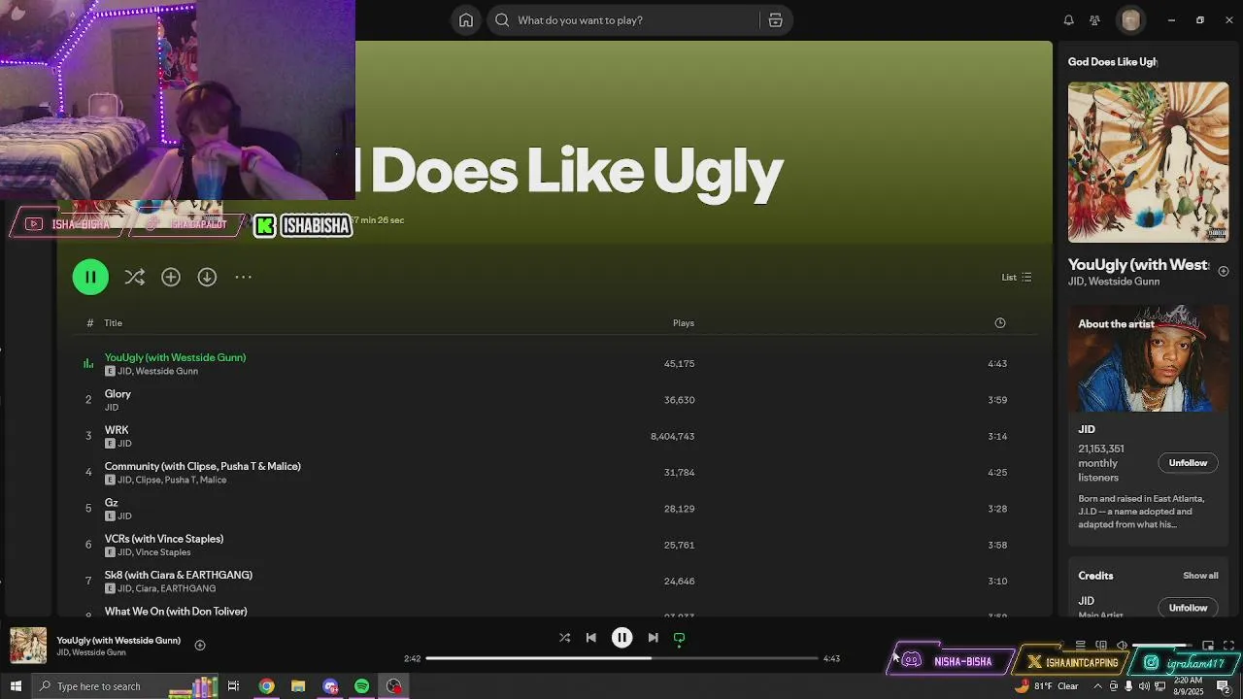The width and height of the screenshot is (1243, 699).
Task: Click the album cover in Now Playing panel
Action: [1148, 162]
